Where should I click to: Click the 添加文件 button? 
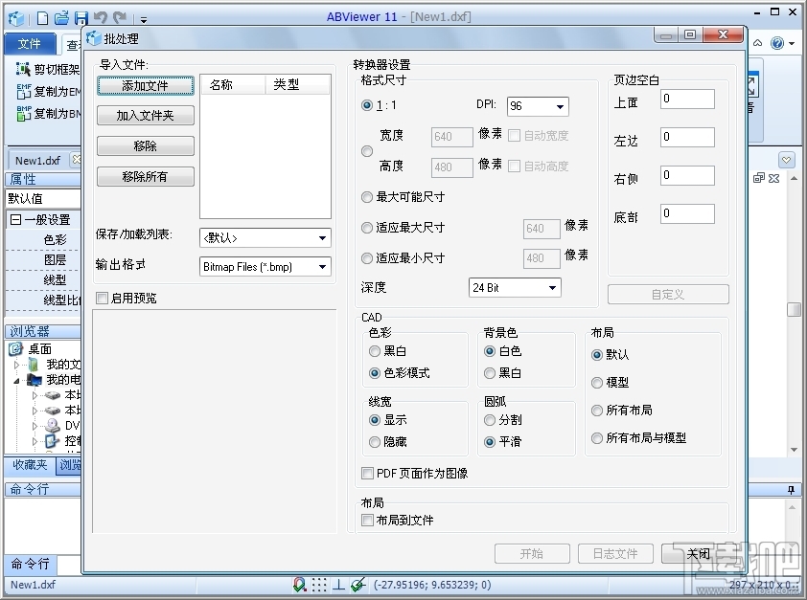point(145,85)
